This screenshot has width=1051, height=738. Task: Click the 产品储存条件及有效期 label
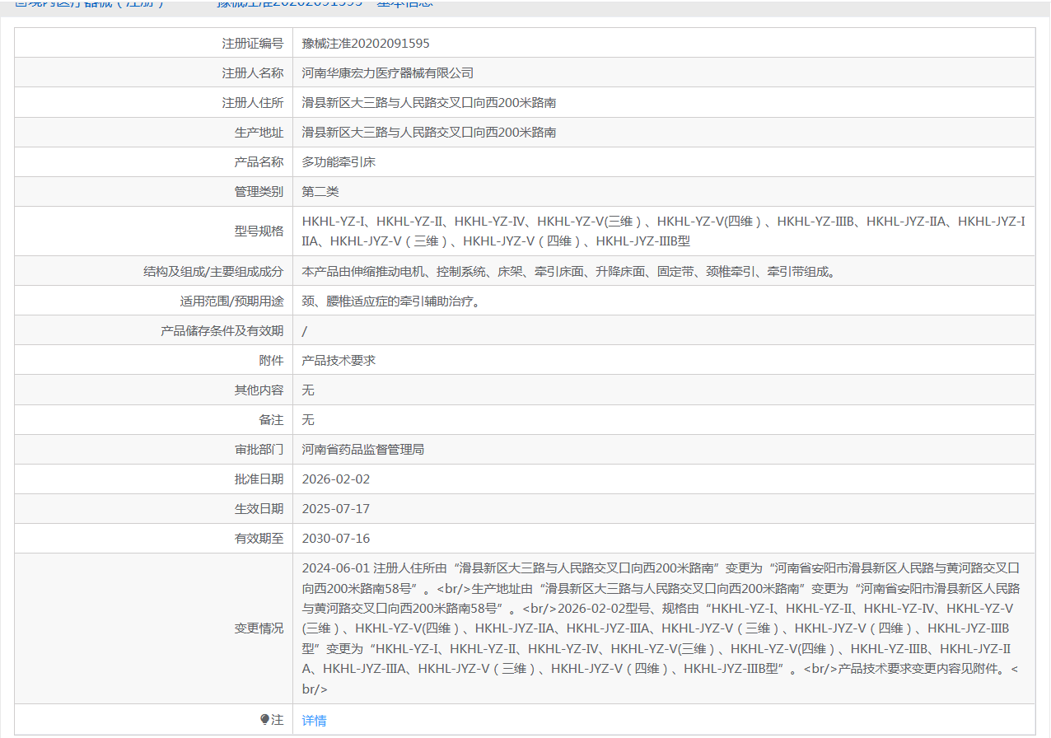point(222,330)
